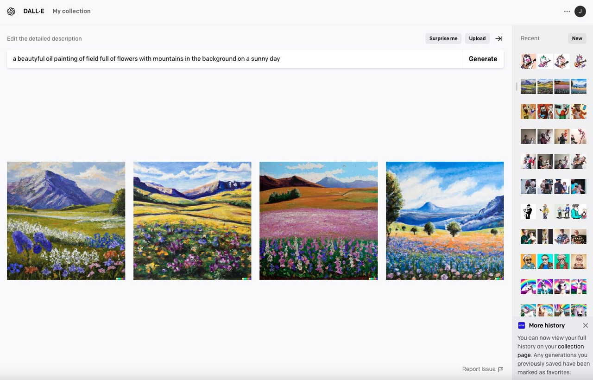
Task: Open the three-dot more options menu
Action: (x=567, y=12)
